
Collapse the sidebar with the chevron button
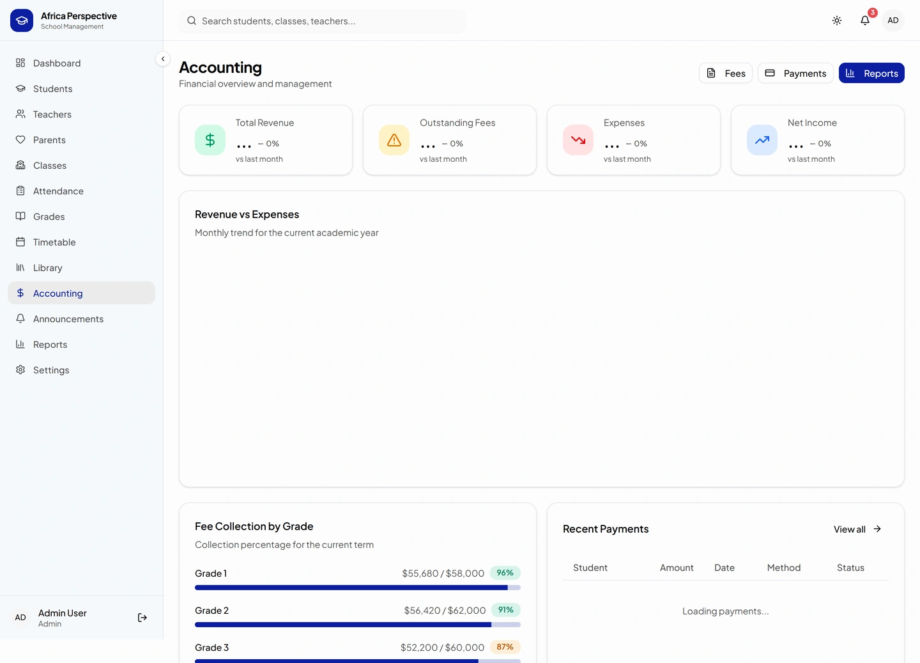[x=163, y=59]
